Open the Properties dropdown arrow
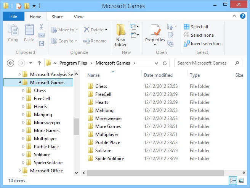This screenshot has height=188, width=250. tap(155, 45)
